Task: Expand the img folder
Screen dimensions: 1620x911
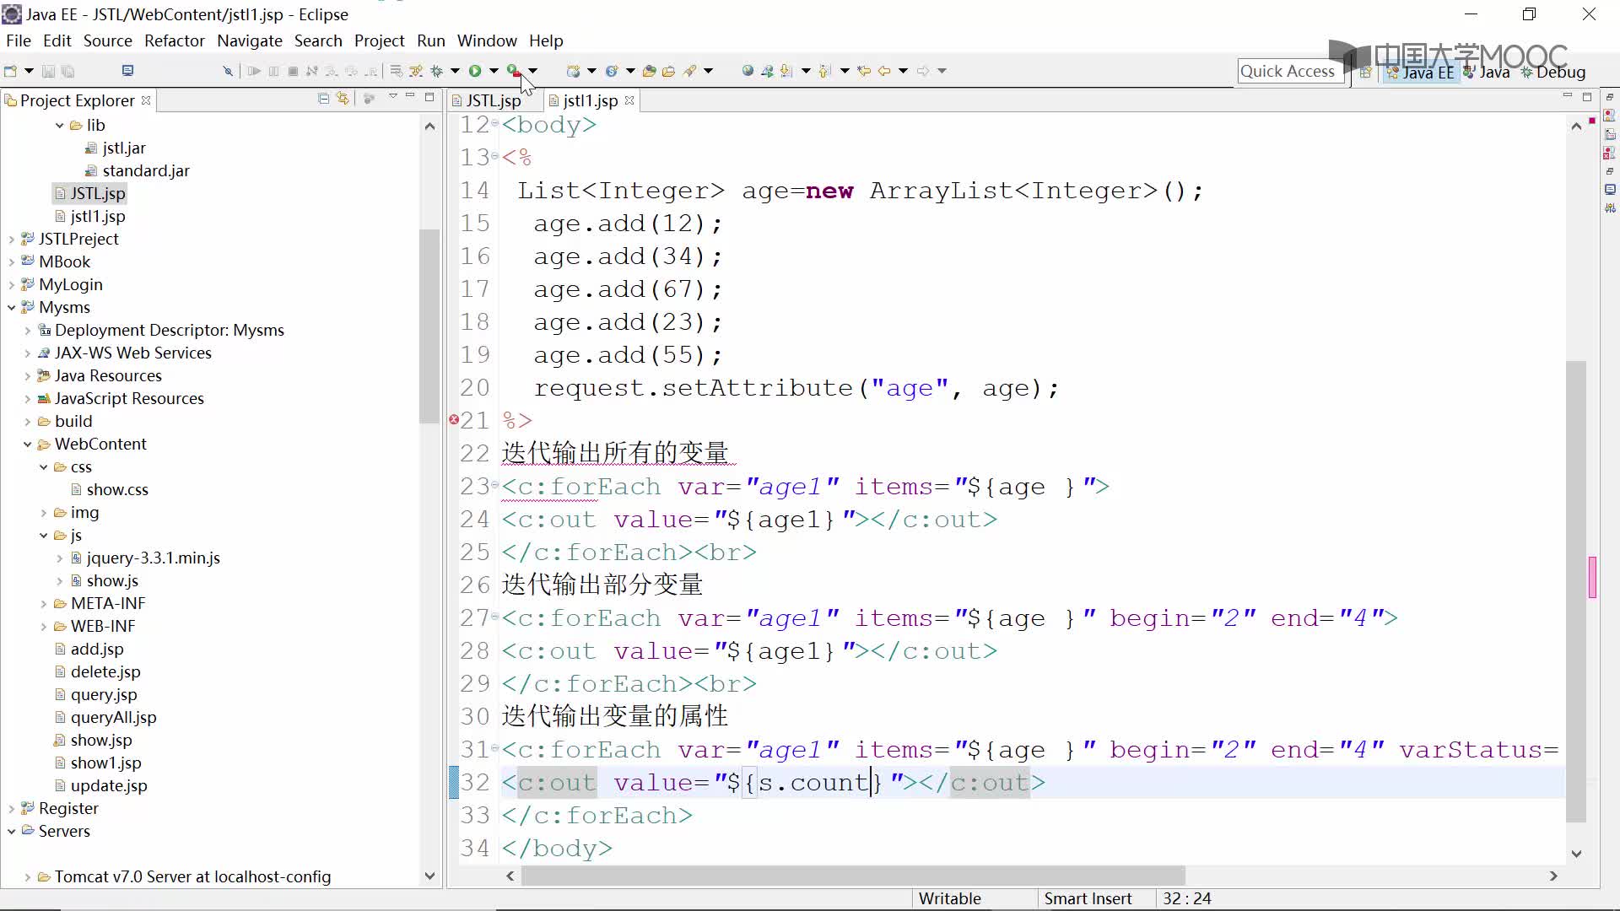Action: click(43, 513)
